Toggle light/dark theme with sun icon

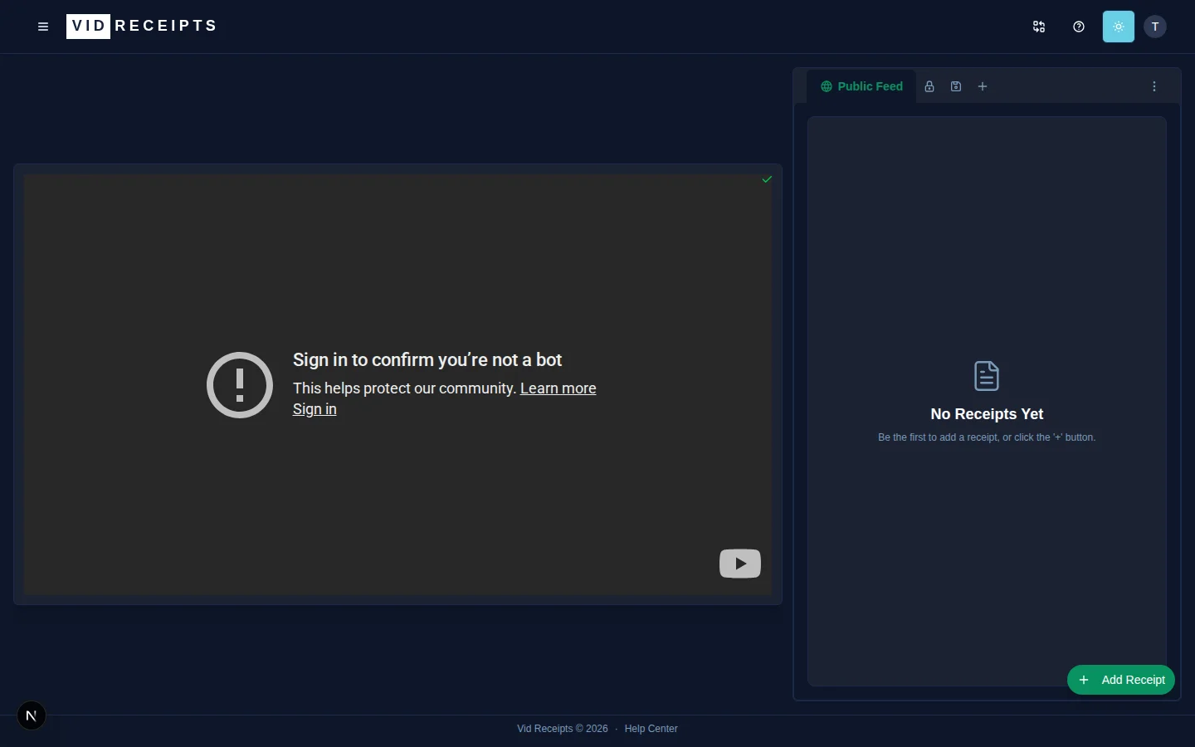[x=1118, y=27]
